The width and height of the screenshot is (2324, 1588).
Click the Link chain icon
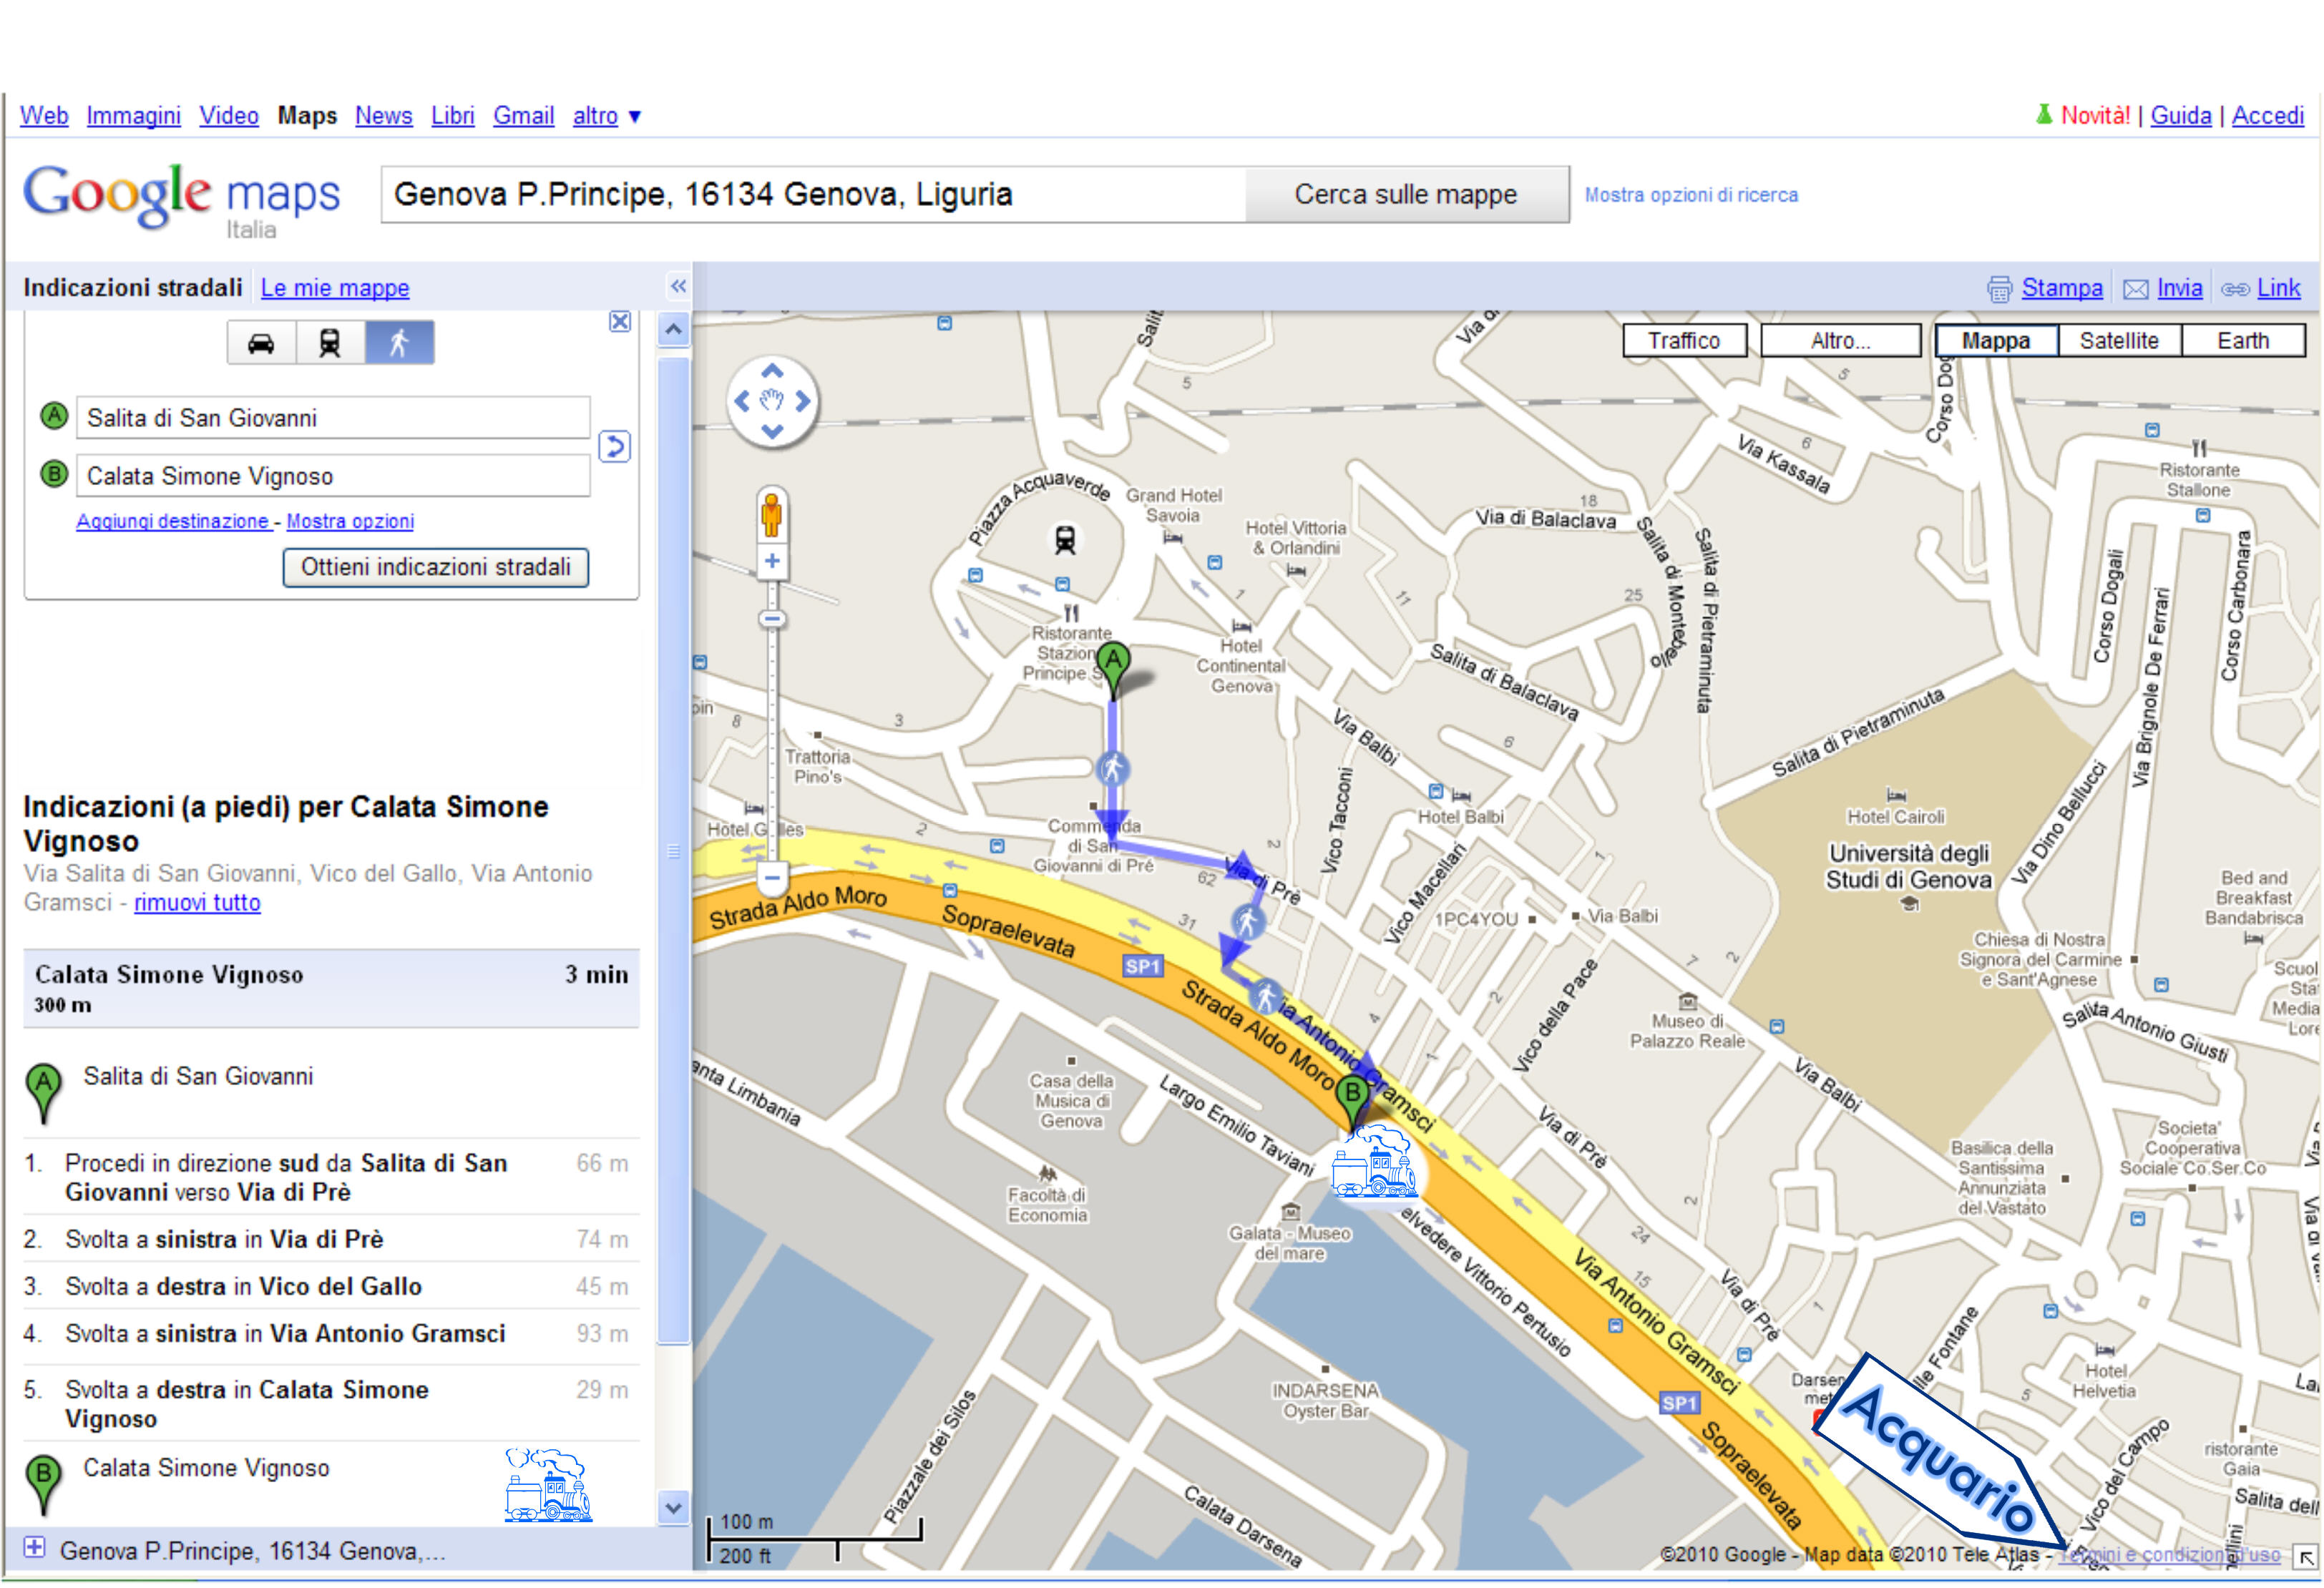click(x=2235, y=289)
